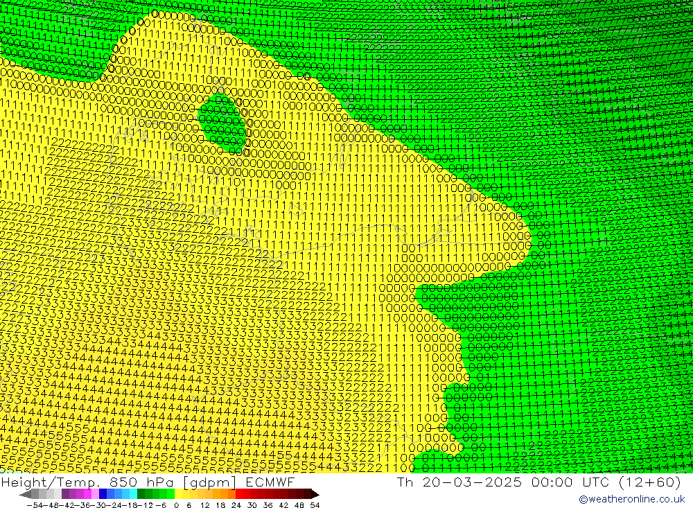Click the grey left arrow on the color scale
The width and height of the screenshot is (693, 508).
25,494
